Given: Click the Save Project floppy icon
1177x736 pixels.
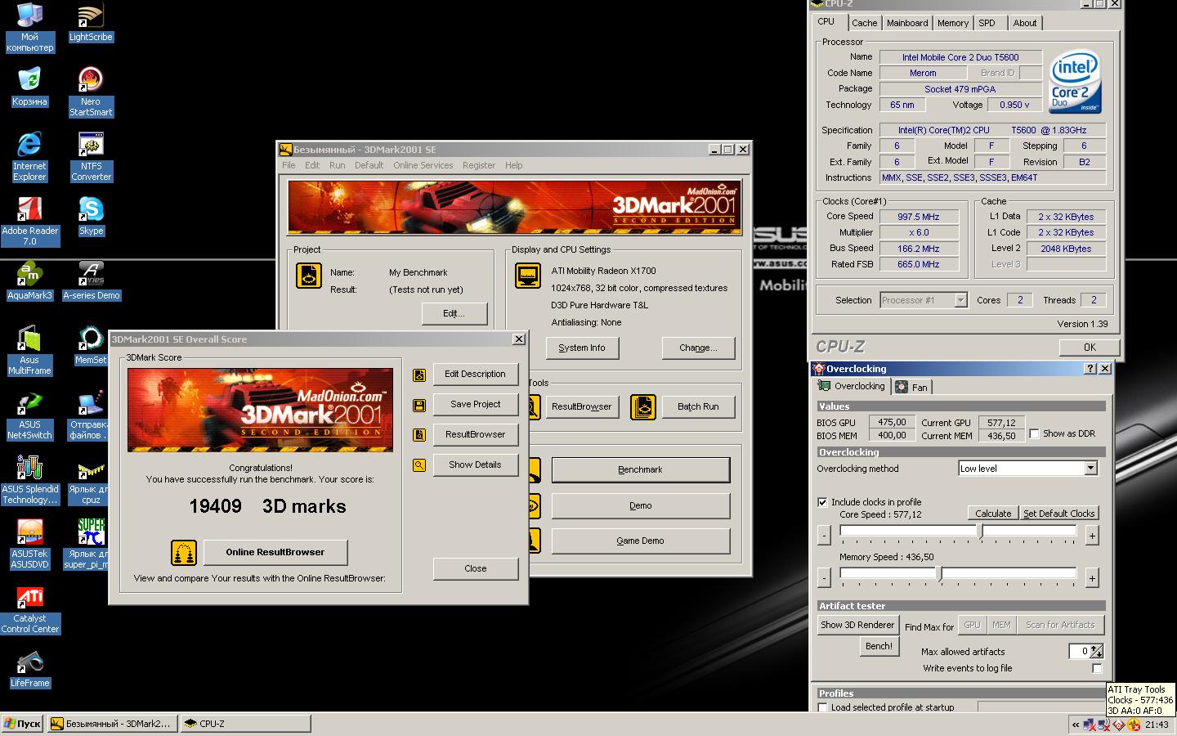Looking at the screenshot, I should coord(419,405).
